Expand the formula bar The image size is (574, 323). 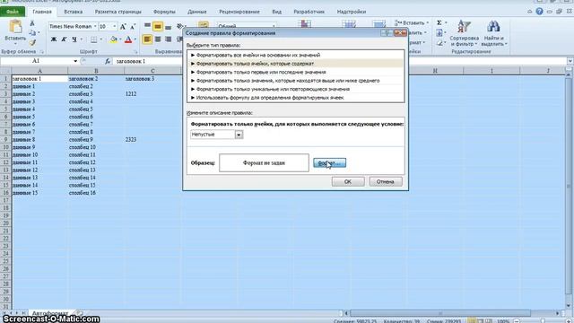570,61
